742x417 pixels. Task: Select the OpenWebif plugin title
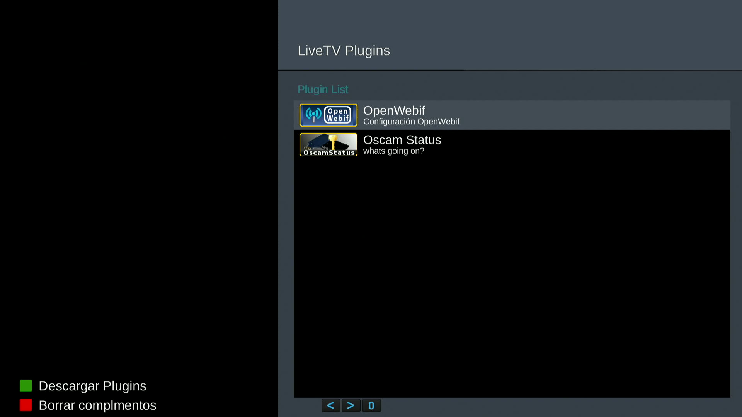[x=394, y=111]
